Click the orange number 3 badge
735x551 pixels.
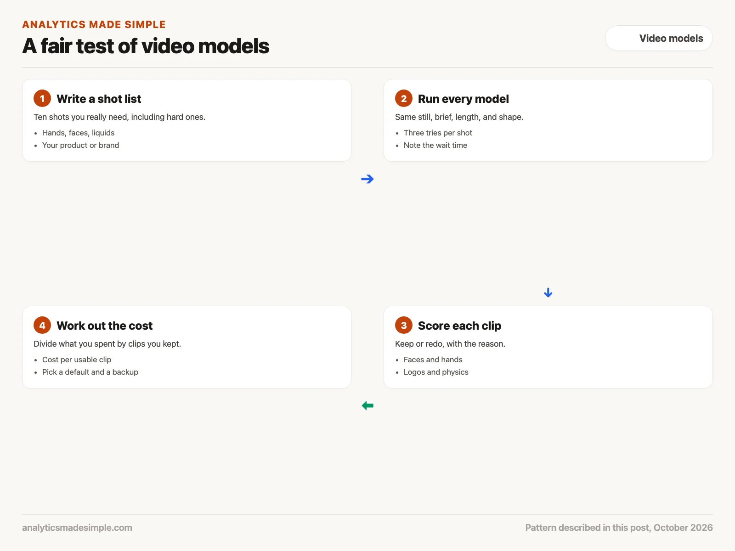pos(404,325)
